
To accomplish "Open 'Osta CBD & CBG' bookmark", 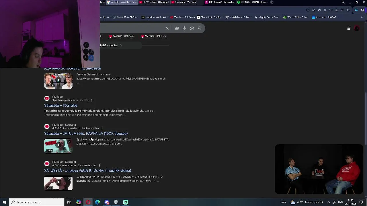I will 126,17.
